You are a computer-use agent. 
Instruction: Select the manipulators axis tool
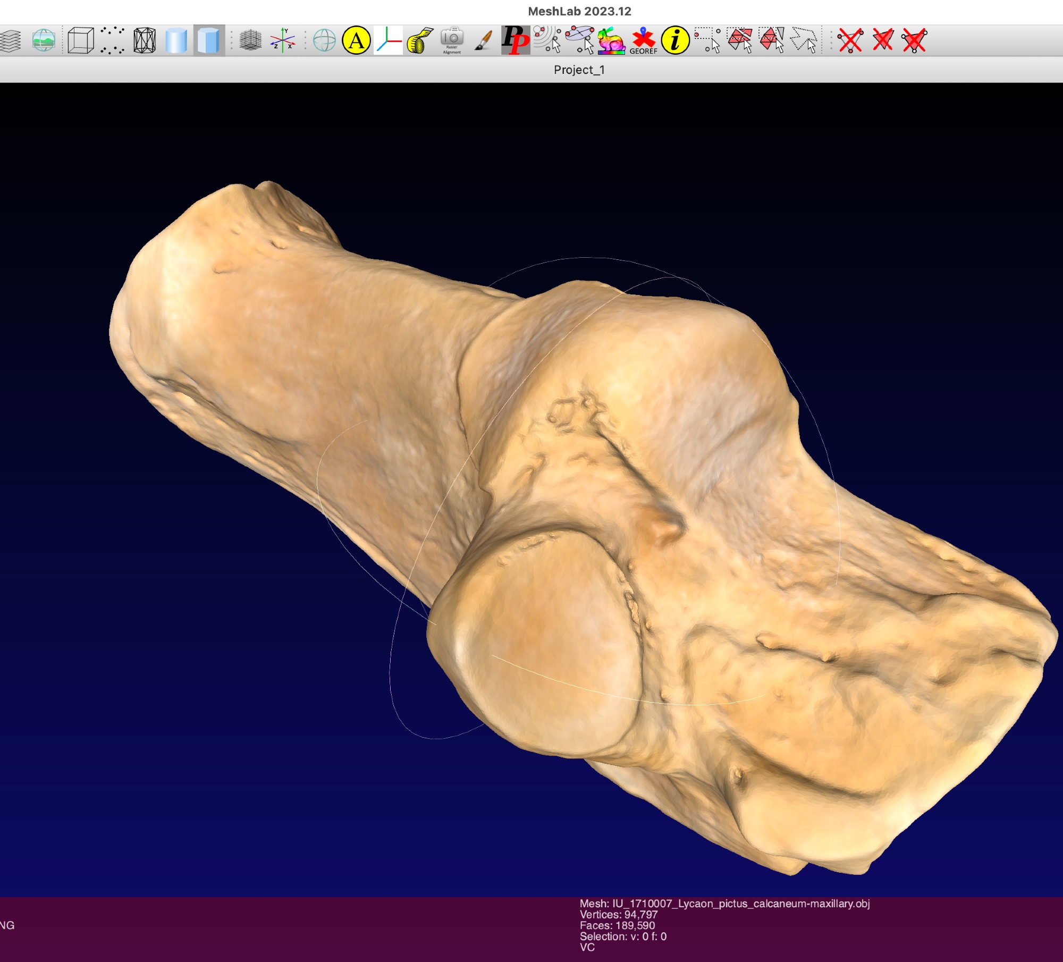click(389, 40)
